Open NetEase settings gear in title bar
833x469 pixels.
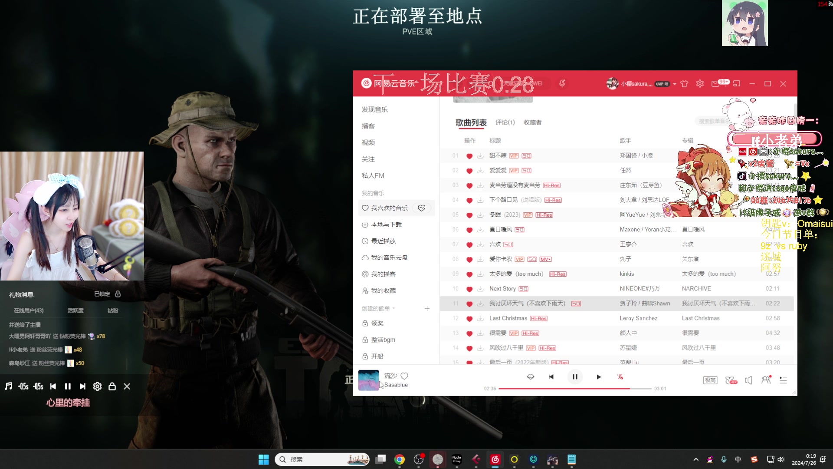click(700, 84)
